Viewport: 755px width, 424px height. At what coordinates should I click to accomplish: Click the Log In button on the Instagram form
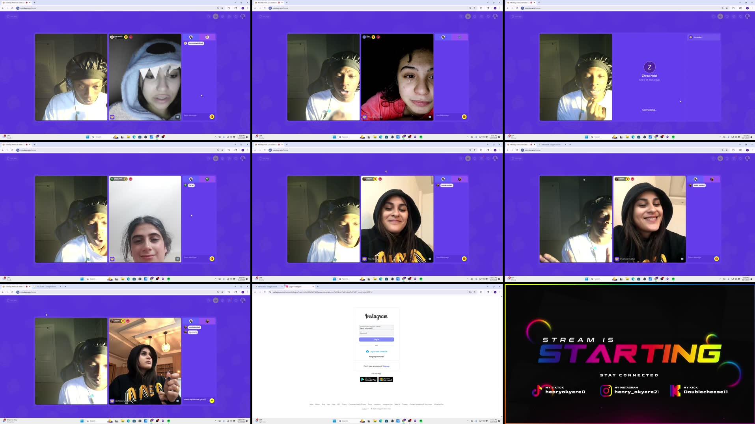click(x=376, y=339)
